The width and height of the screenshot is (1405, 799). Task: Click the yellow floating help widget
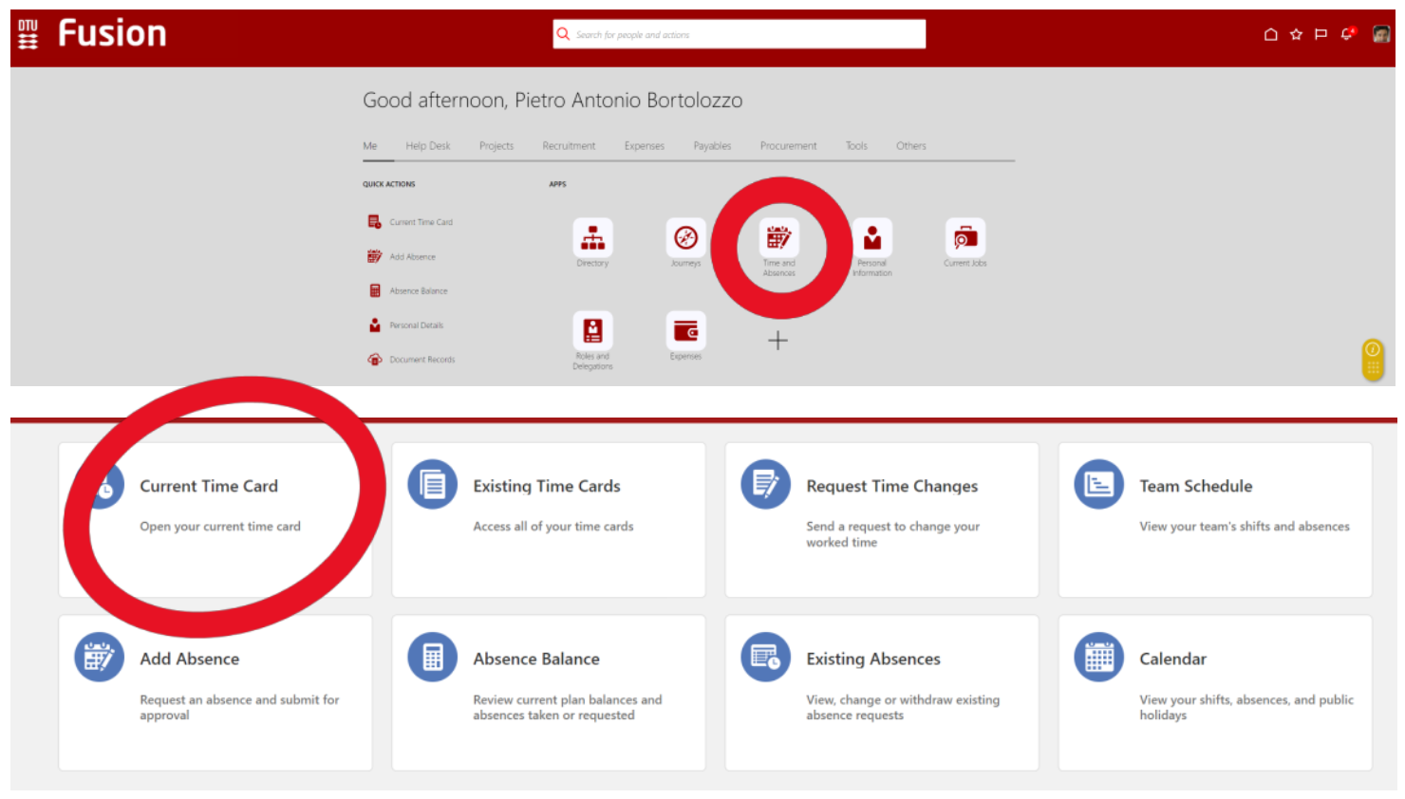(1373, 360)
